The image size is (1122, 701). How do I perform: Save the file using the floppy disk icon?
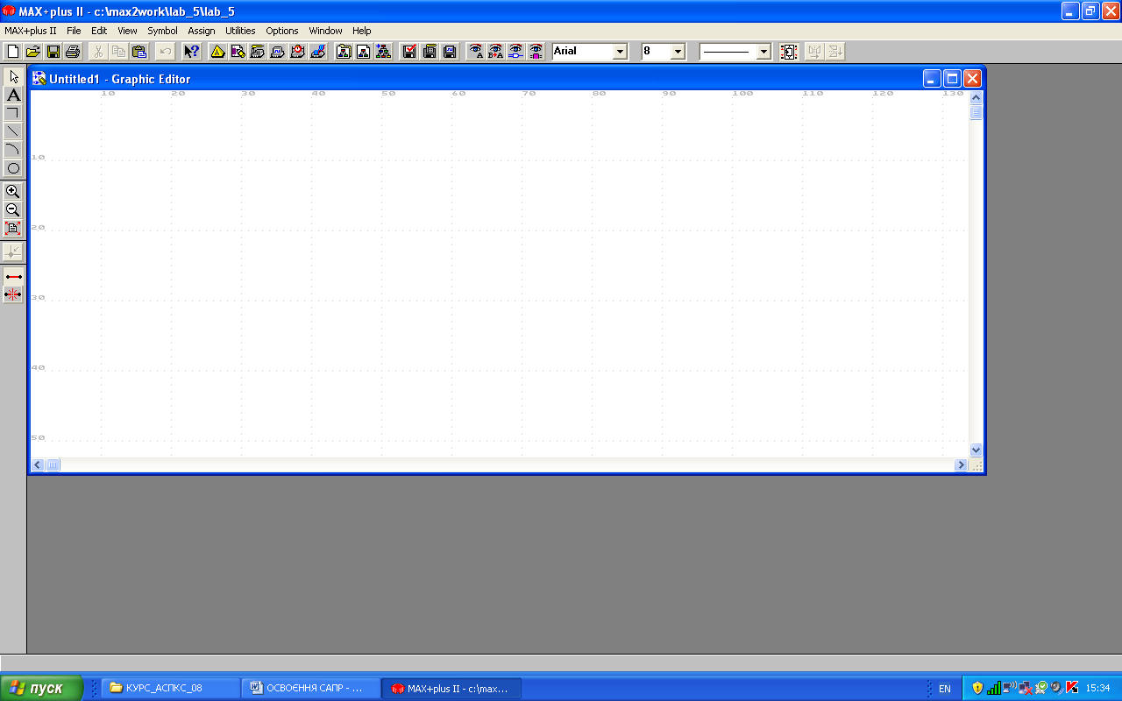tap(53, 52)
